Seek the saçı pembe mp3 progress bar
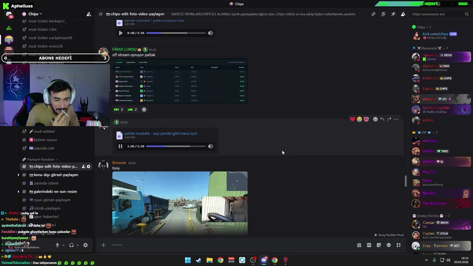This screenshot has height=266, width=473. (176, 146)
